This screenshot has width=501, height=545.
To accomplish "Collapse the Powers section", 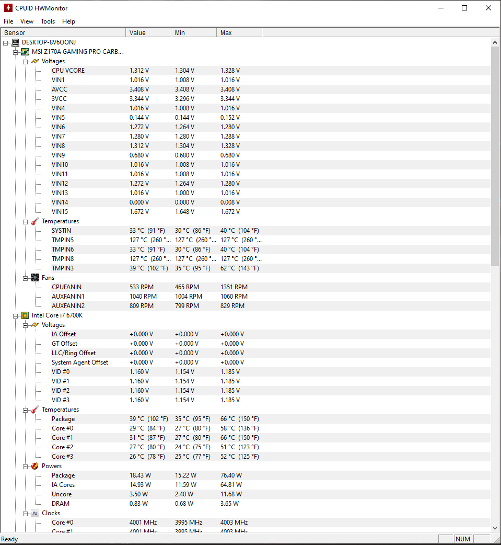I will 26,467.
